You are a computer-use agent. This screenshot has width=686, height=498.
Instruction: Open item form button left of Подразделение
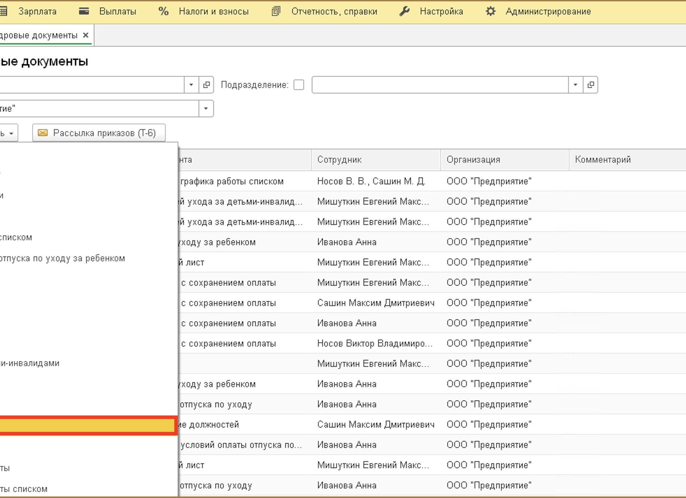click(x=206, y=85)
